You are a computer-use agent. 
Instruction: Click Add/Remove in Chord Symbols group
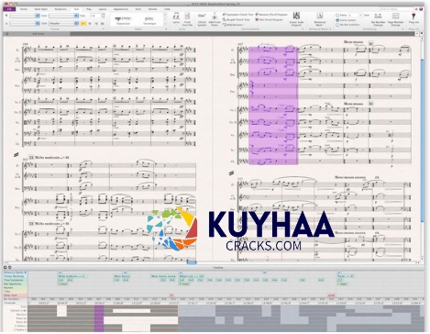click(x=234, y=25)
